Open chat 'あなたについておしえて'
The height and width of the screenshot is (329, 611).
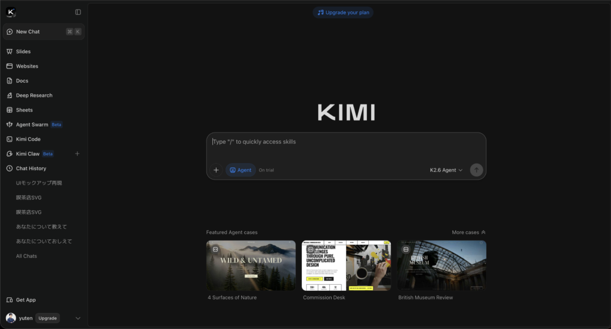coord(44,241)
